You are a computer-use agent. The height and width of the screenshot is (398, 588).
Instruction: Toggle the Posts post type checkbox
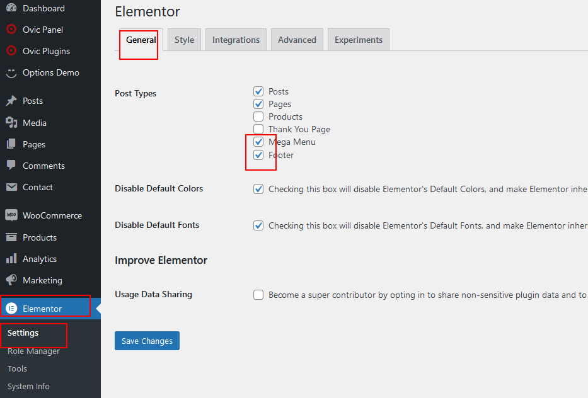[x=258, y=91]
